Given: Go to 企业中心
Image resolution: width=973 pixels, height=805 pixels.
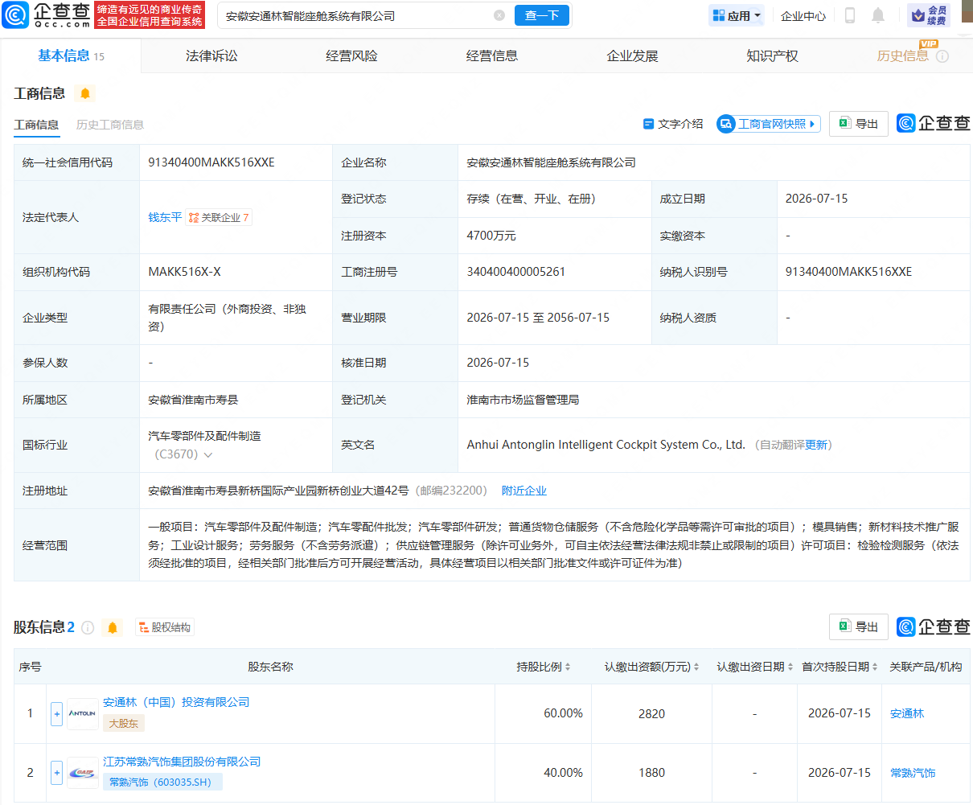Looking at the screenshot, I should pyautogui.click(x=803, y=16).
